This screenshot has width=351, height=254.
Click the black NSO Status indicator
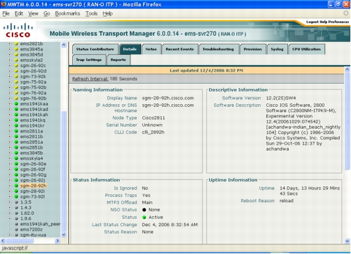tap(144, 210)
